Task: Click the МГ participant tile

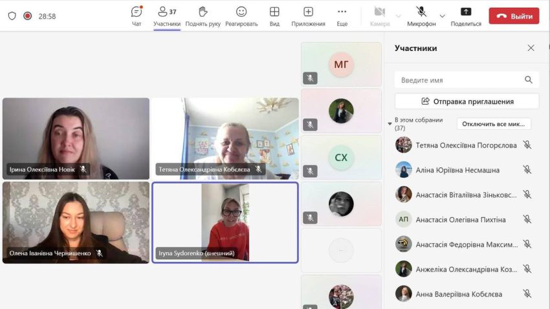Action: (341, 65)
